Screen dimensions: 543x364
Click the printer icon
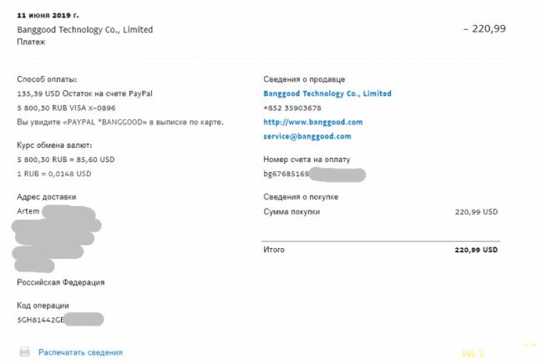[x=24, y=351]
